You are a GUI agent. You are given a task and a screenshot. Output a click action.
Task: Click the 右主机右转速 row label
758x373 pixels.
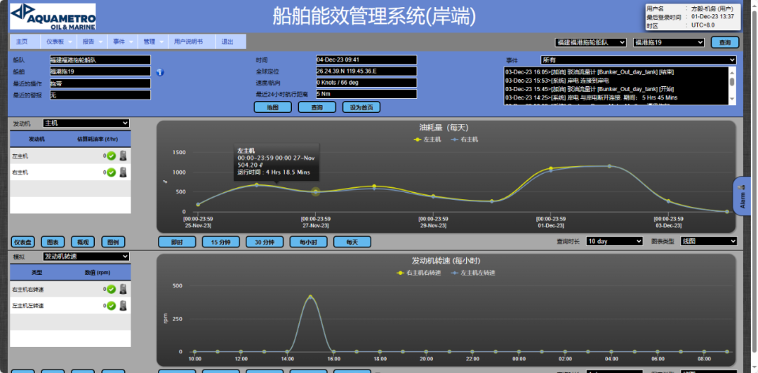point(28,290)
